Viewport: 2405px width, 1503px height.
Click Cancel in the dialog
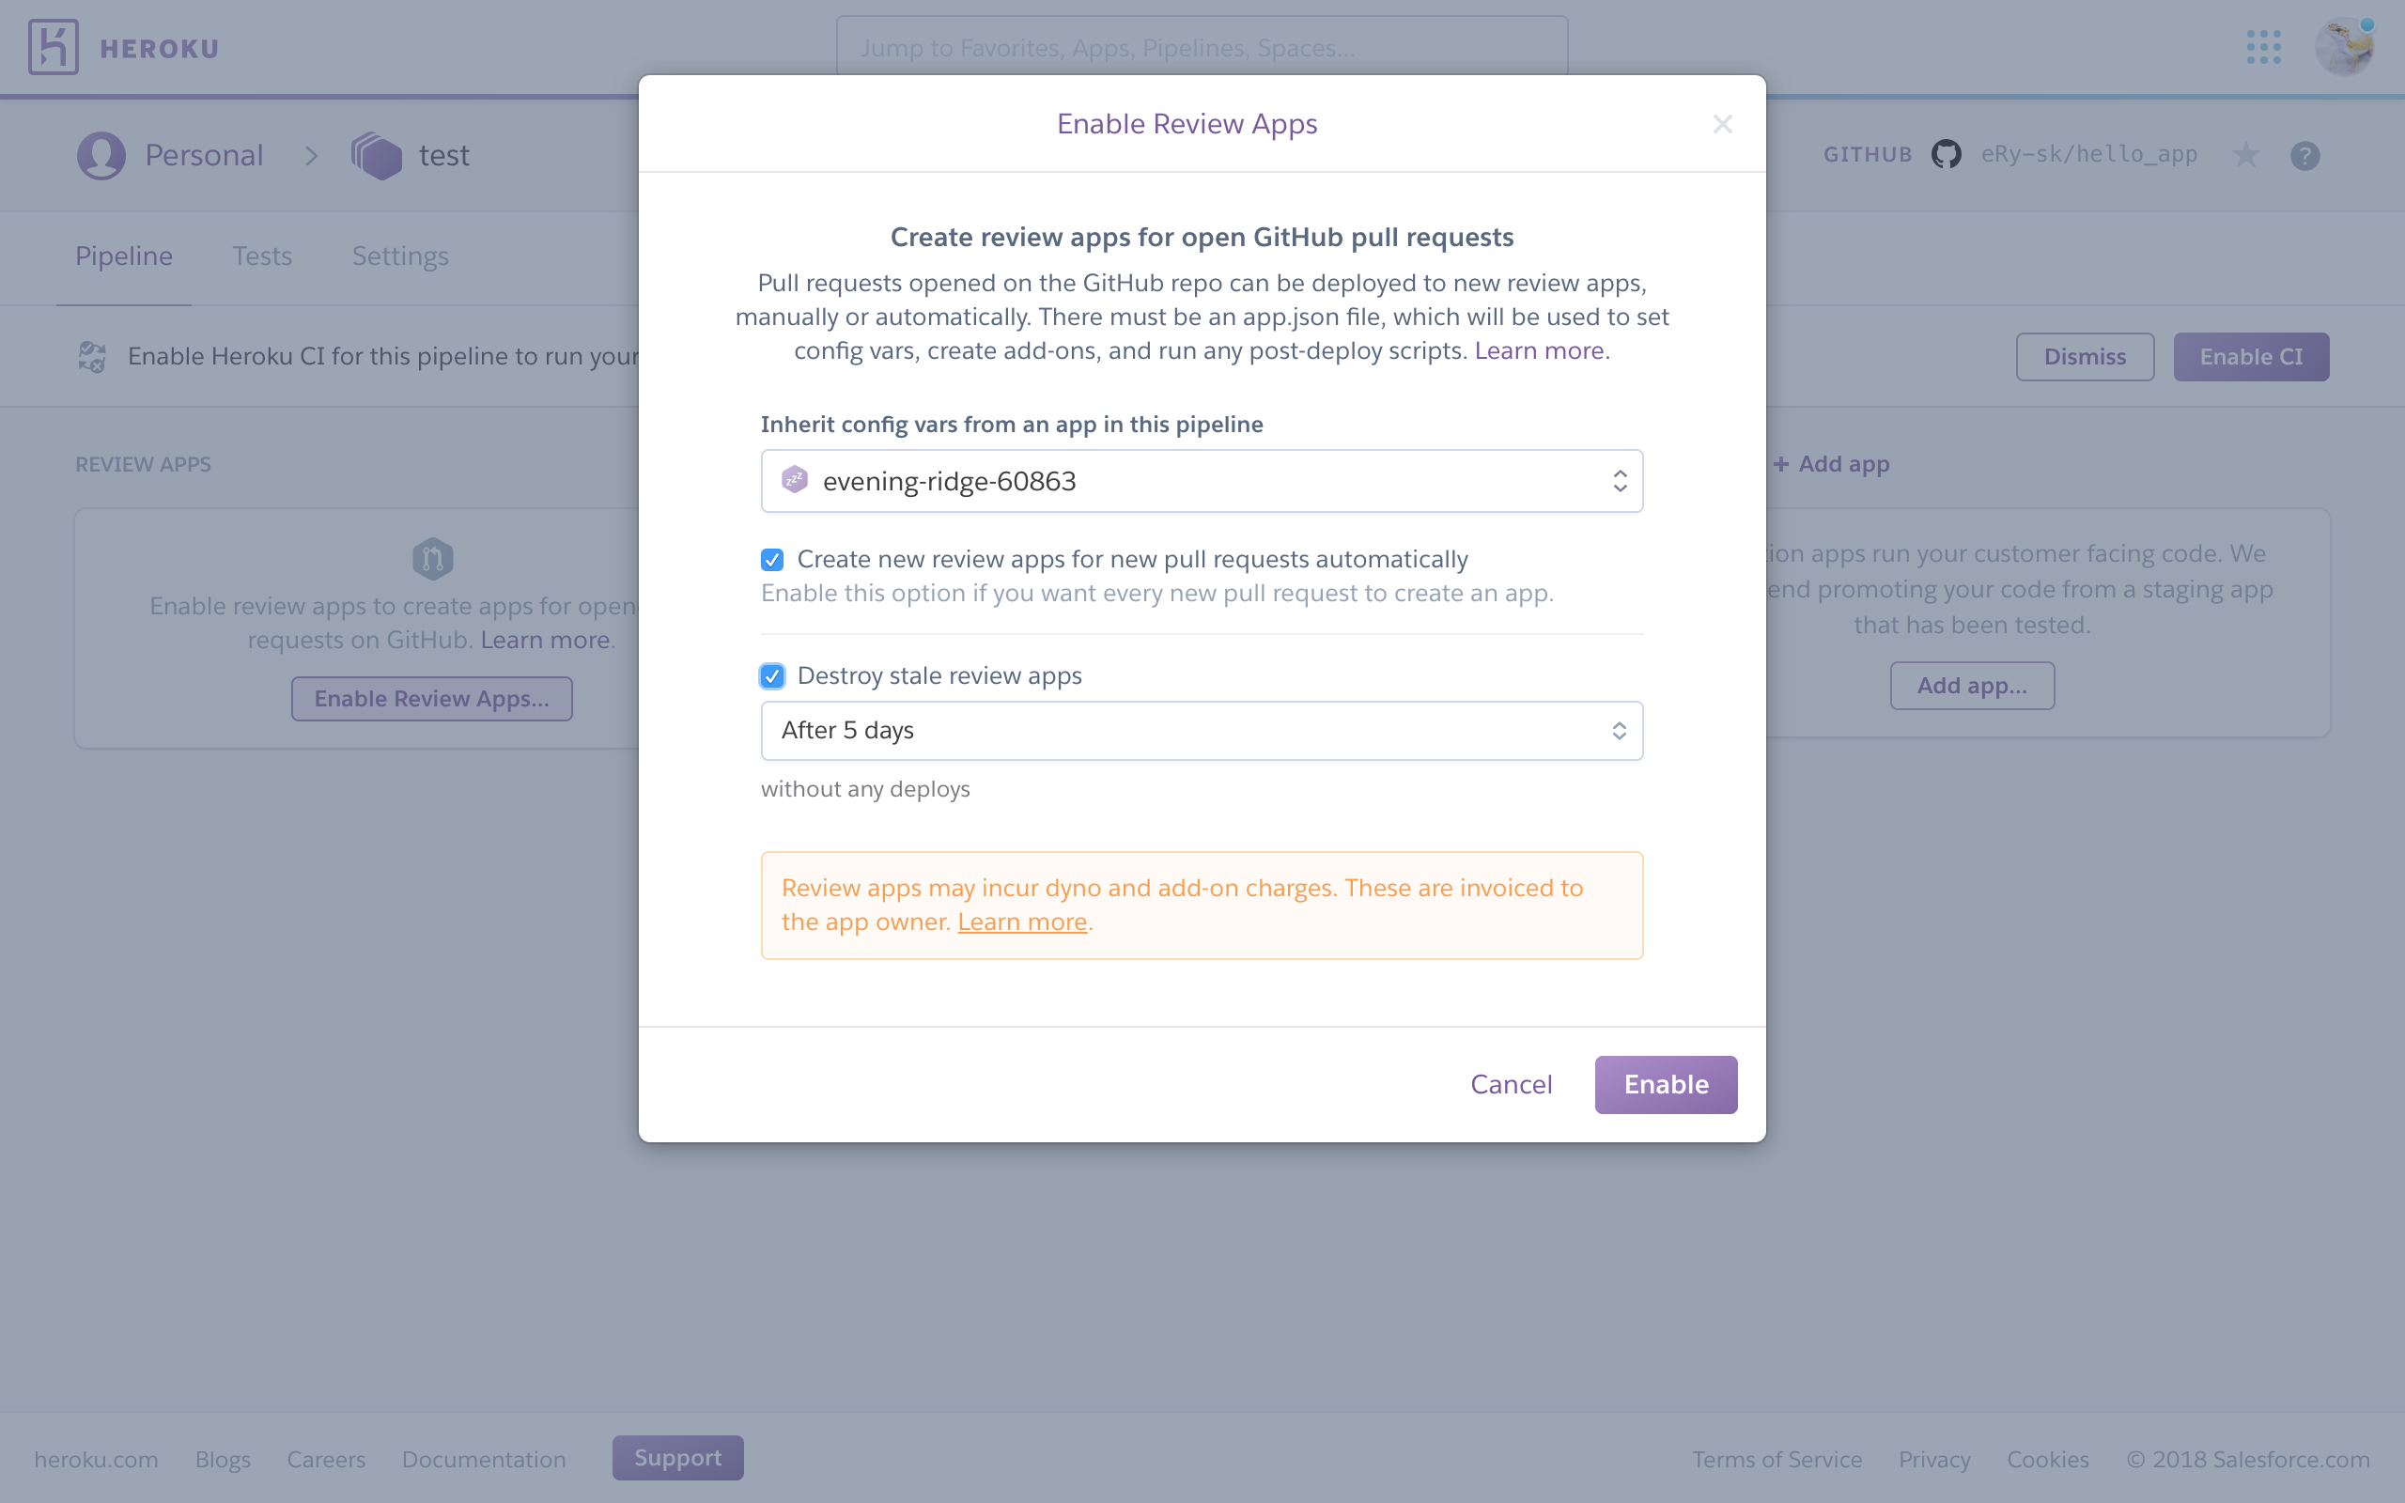[x=1511, y=1084]
